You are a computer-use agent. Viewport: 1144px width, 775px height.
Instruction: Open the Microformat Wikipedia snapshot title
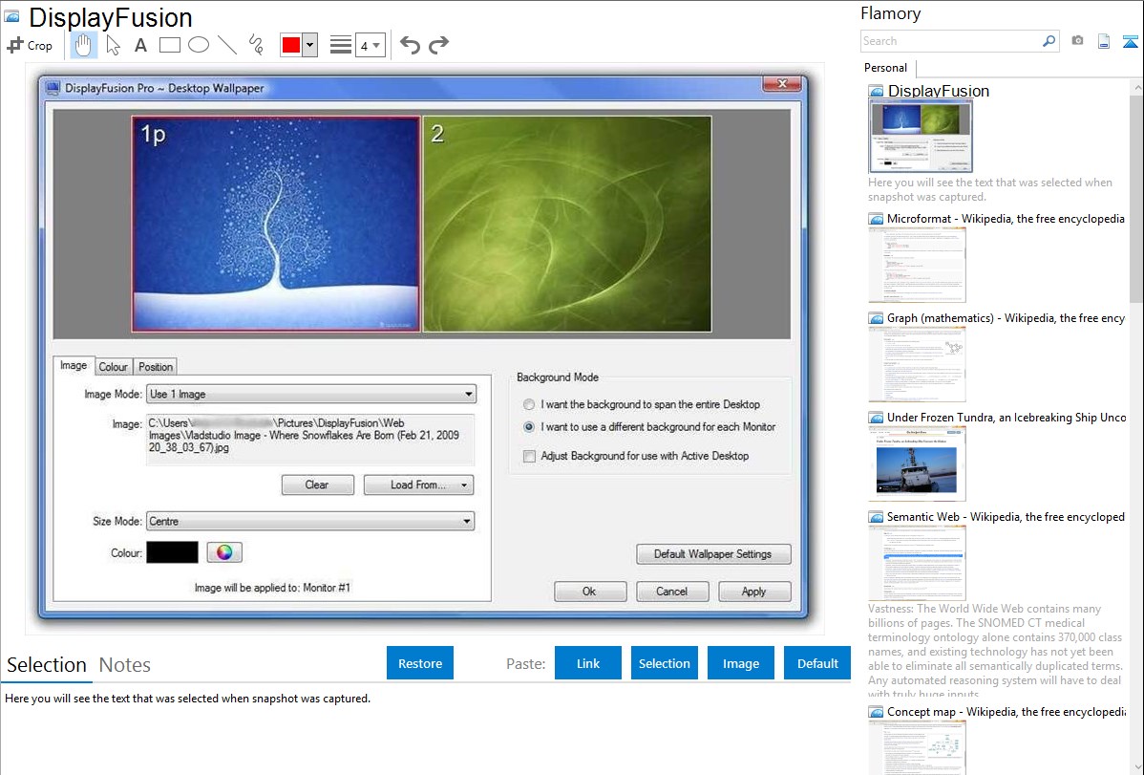1006,219
